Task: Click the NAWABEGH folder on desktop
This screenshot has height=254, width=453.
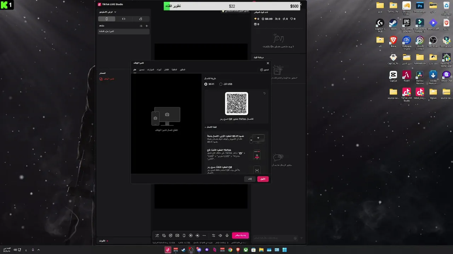Action: pyautogui.click(x=420, y=59)
